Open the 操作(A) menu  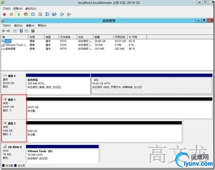coord(18,25)
